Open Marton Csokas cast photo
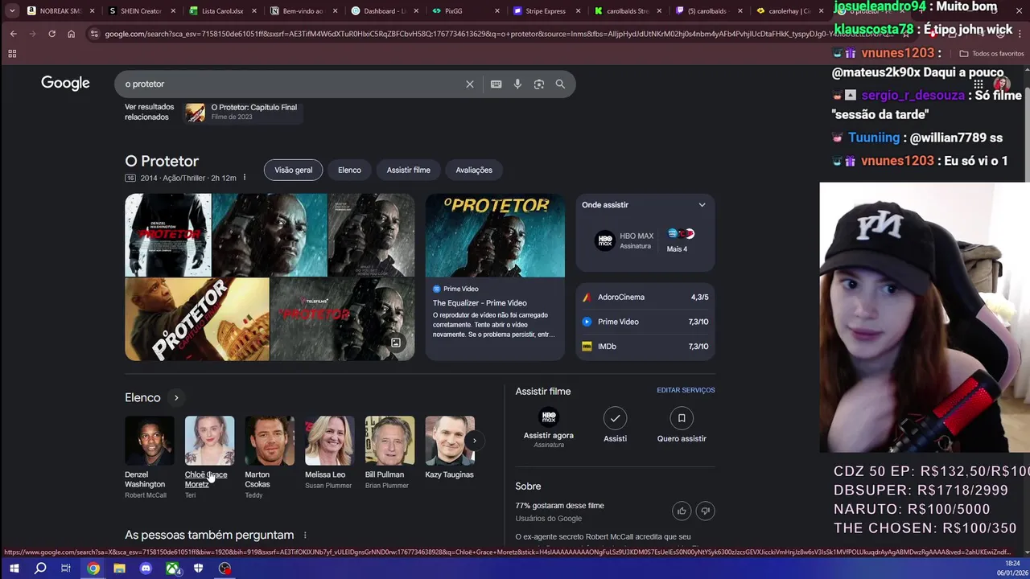Image resolution: width=1030 pixels, height=579 pixels. [x=270, y=441]
